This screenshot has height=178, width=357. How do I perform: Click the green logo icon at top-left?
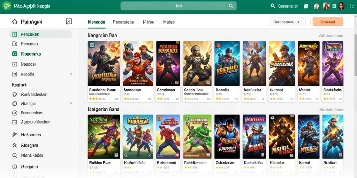6,6
